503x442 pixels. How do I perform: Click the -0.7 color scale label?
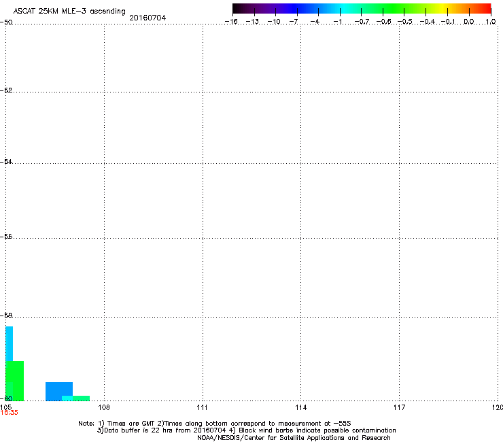pyautogui.click(x=362, y=22)
